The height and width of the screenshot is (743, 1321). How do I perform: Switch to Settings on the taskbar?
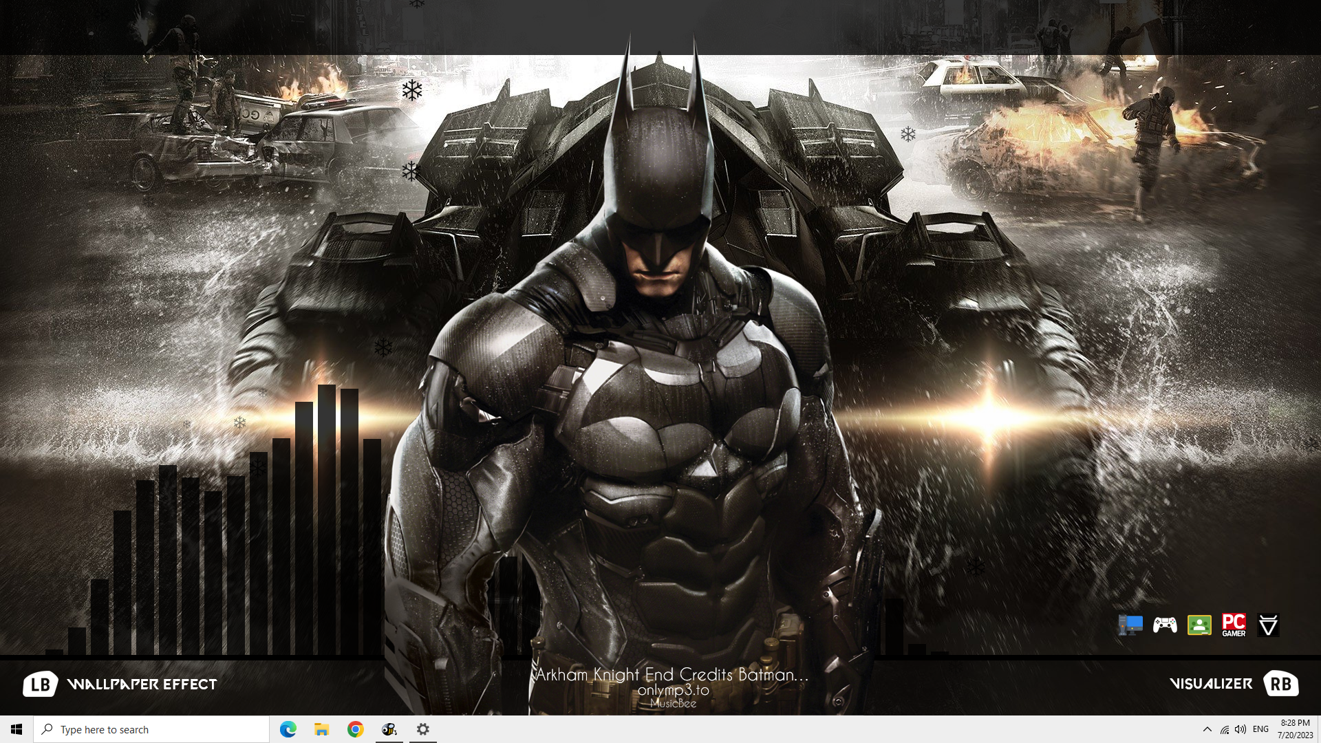(x=423, y=729)
